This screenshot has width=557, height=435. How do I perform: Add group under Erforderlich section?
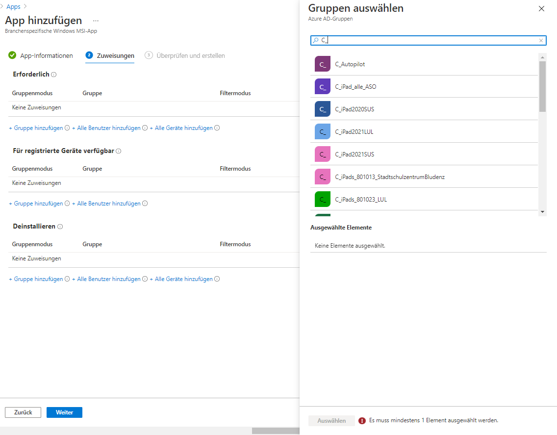[36, 128]
